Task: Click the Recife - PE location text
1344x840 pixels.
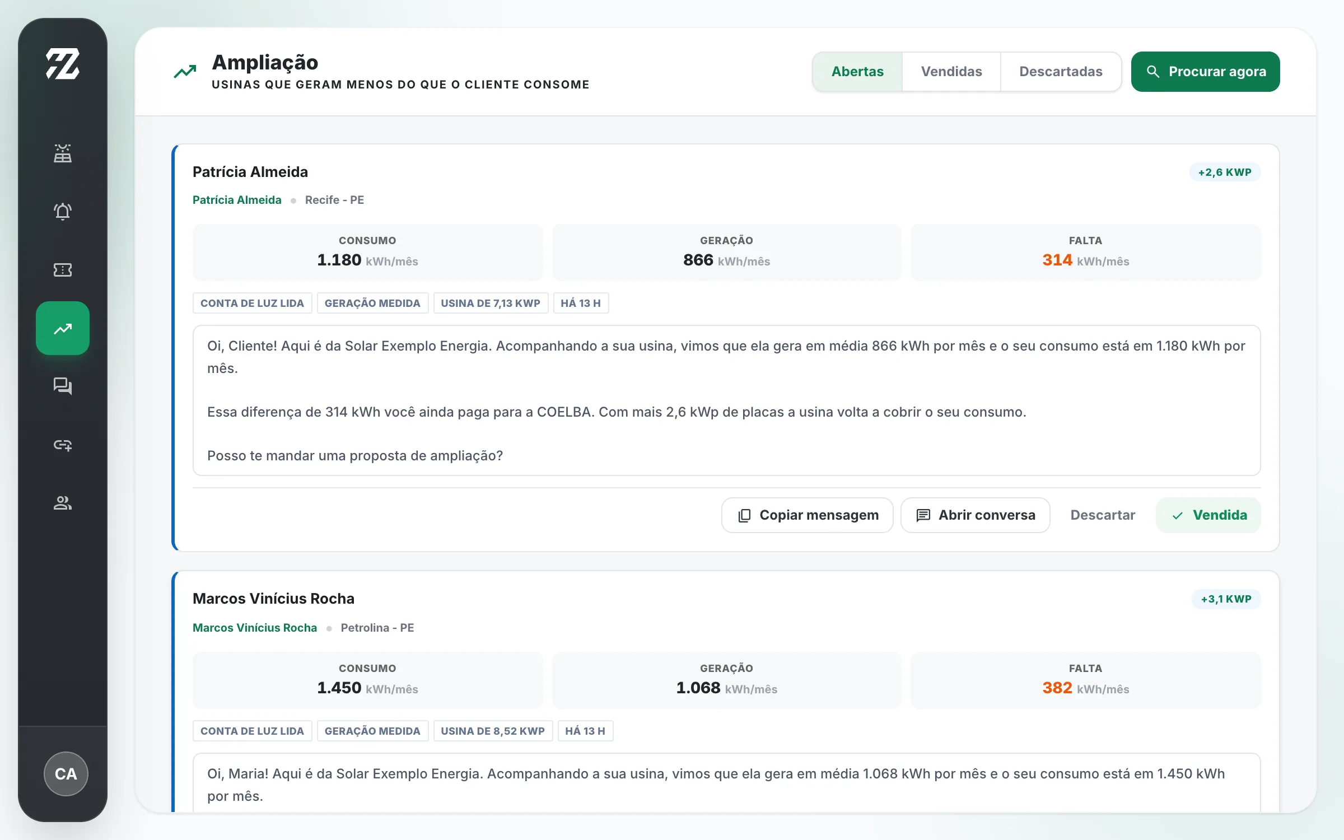Action: click(x=334, y=200)
